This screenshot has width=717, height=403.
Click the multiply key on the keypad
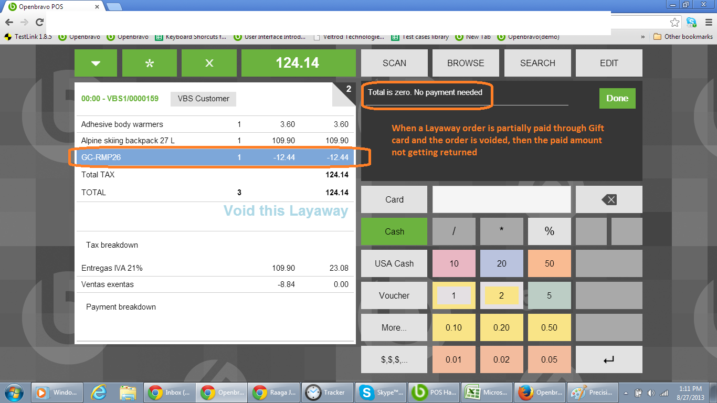pos(502,231)
